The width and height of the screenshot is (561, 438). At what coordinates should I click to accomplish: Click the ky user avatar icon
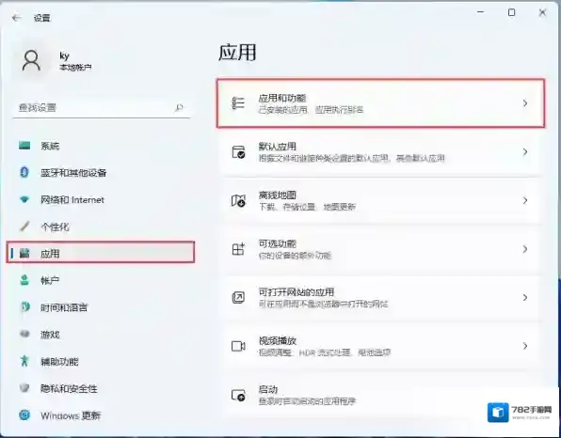pos(31,60)
